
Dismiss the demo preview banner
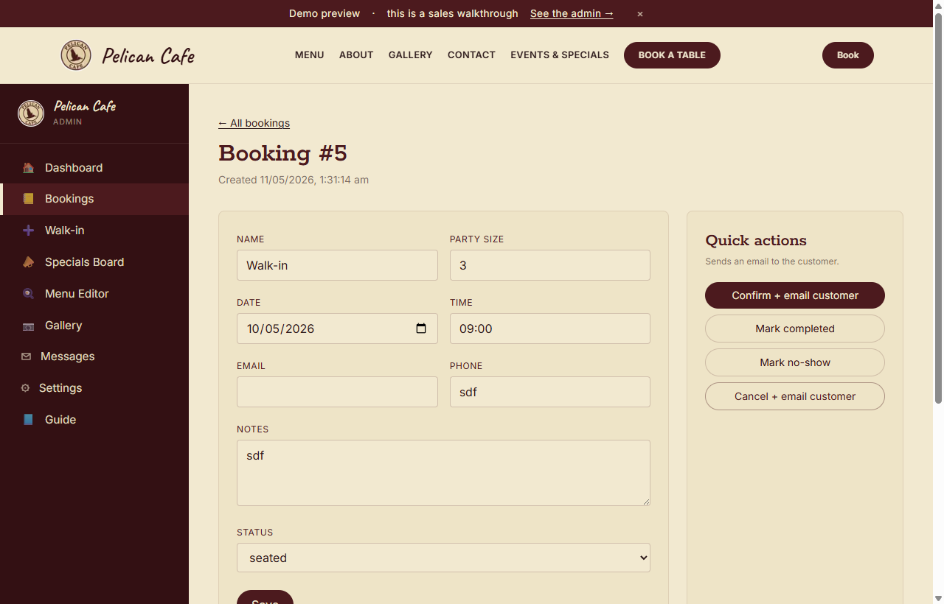pos(640,14)
